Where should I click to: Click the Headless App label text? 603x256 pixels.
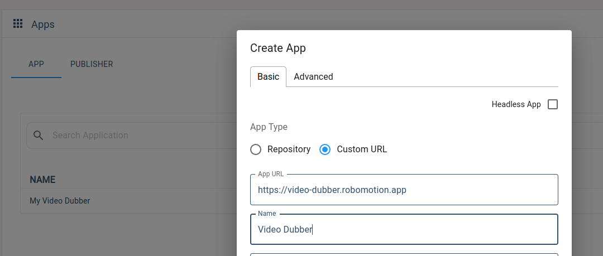tap(516, 104)
